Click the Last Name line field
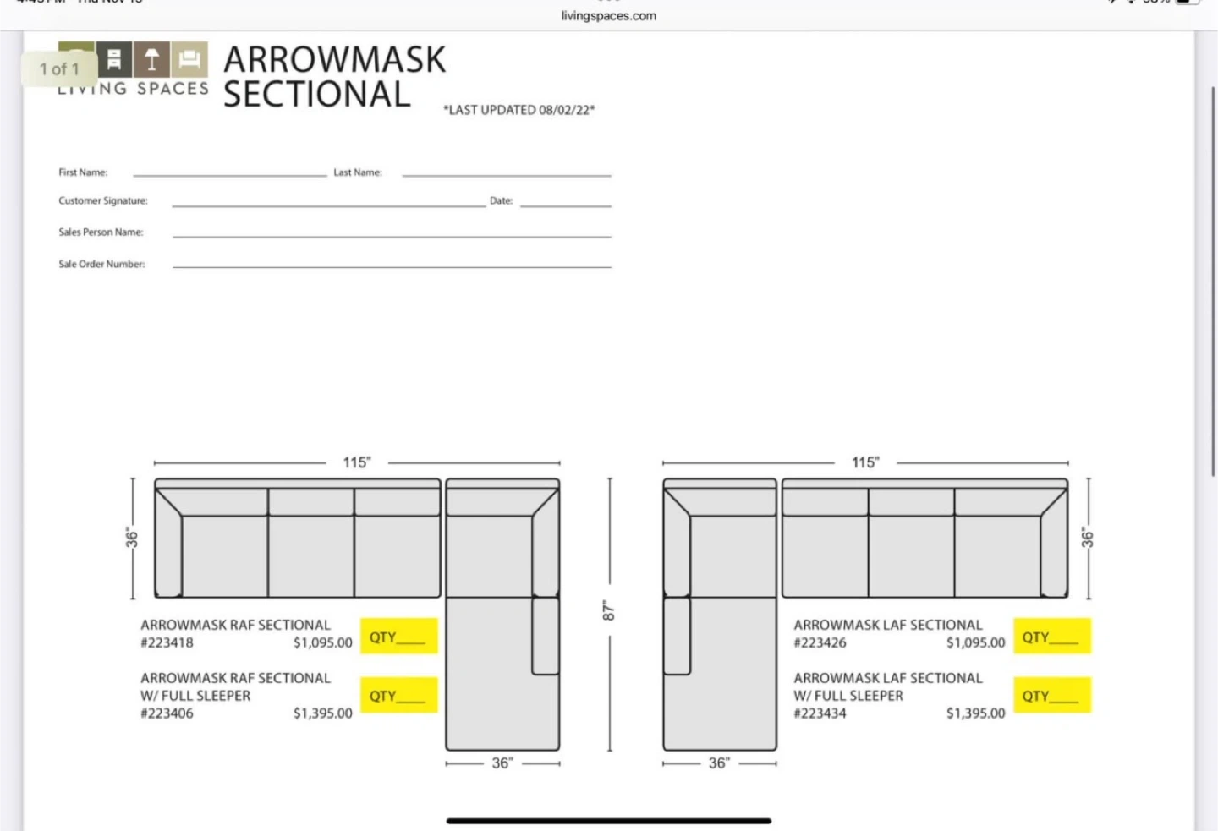 (x=506, y=172)
